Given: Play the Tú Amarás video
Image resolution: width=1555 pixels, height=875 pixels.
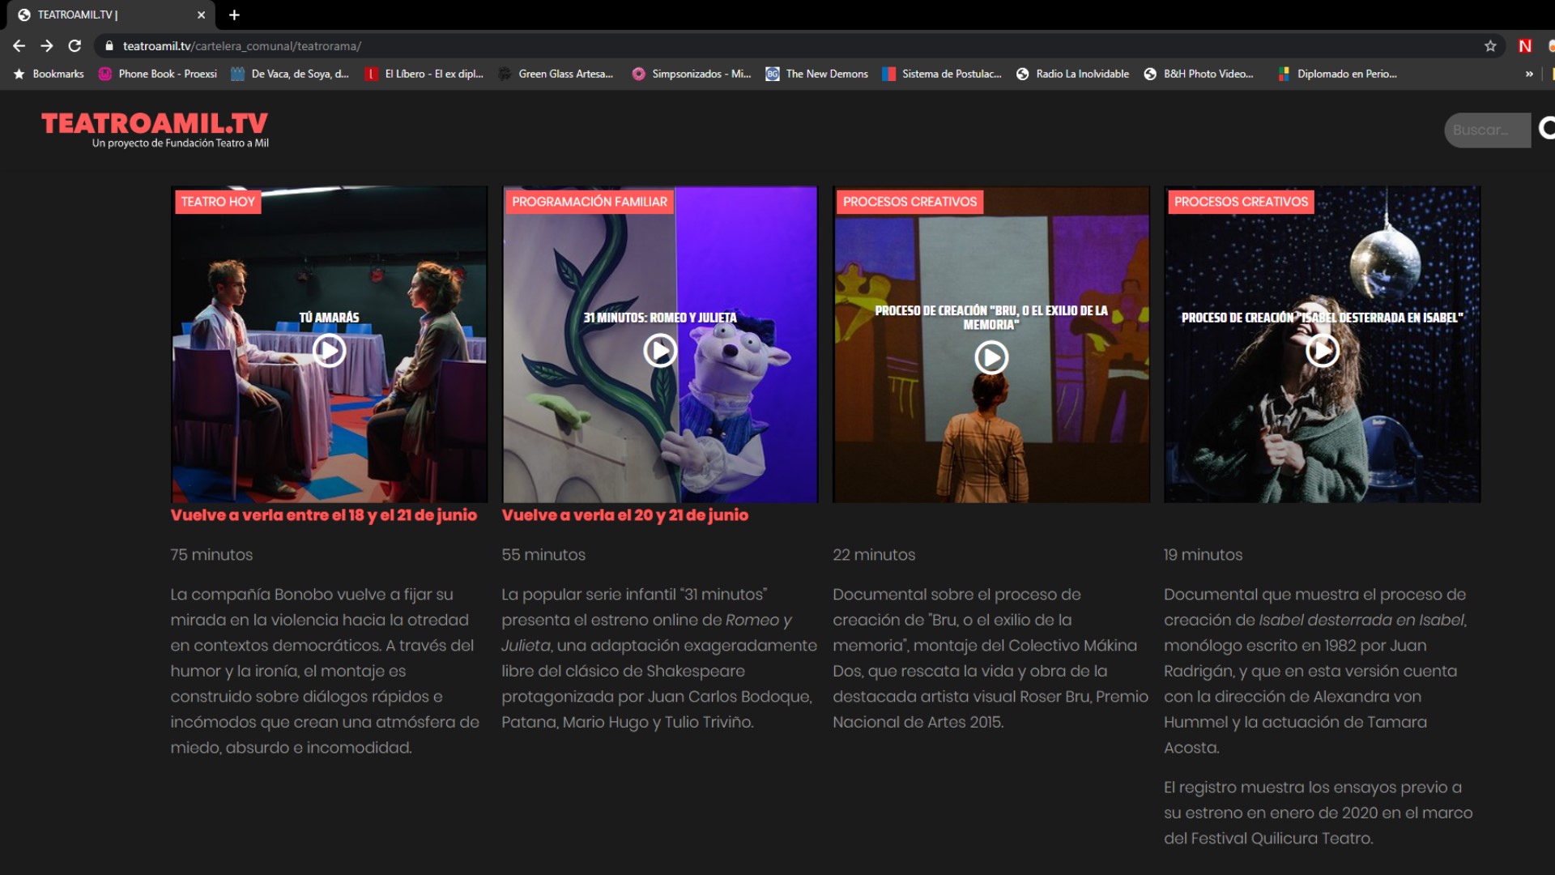Looking at the screenshot, I should pyautogui.click(x=329, y=351).
